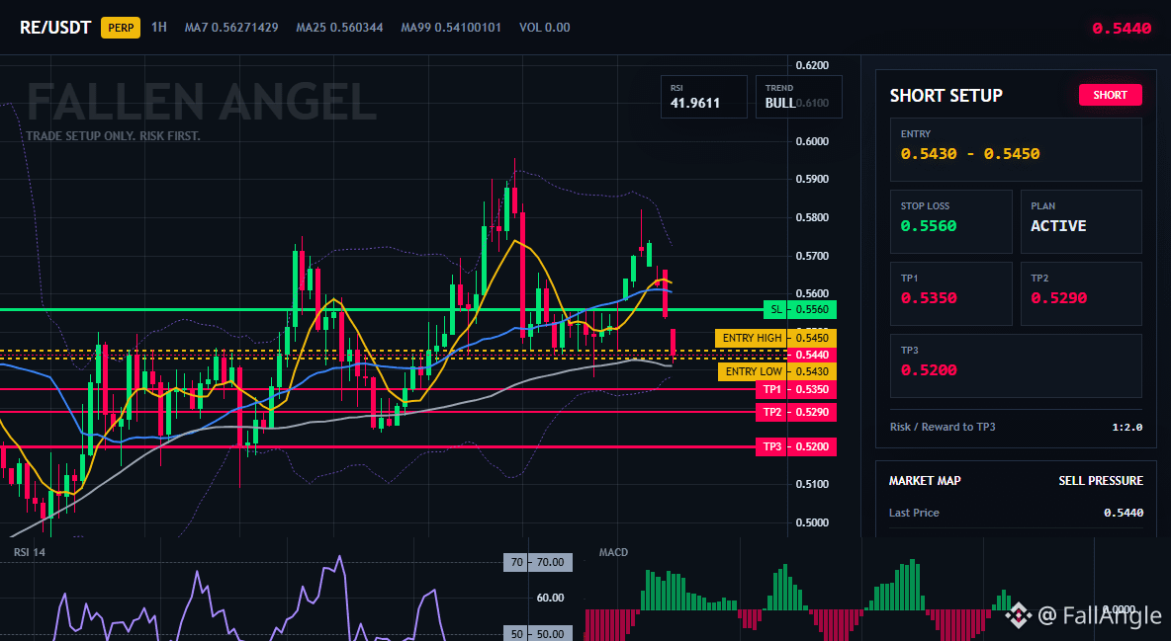1171x641 pixels.
Task: Click the ENTRY HIGH 0.5450 chart label
Action: 776,338
